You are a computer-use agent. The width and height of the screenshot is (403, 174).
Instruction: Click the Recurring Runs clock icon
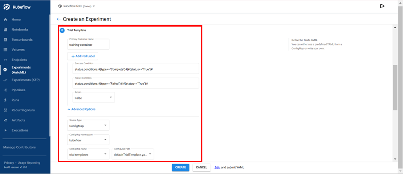tap(6, 110)
